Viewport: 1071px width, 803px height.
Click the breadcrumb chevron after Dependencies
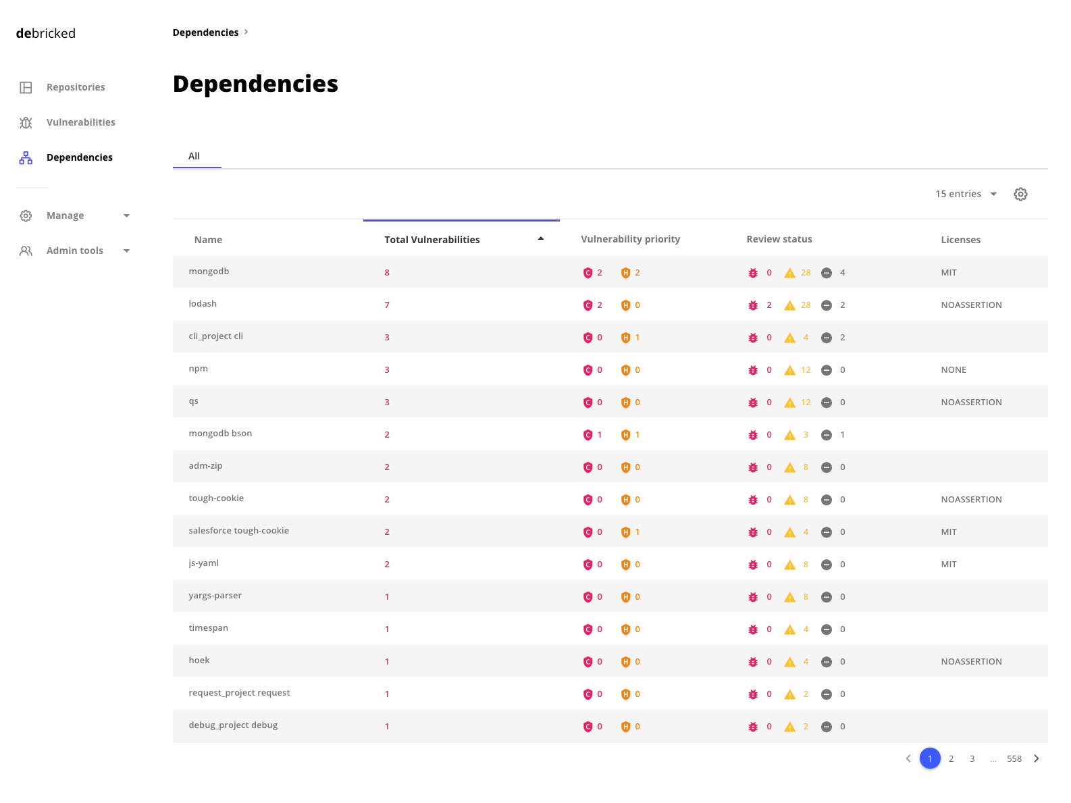click(x=246, y=32)
